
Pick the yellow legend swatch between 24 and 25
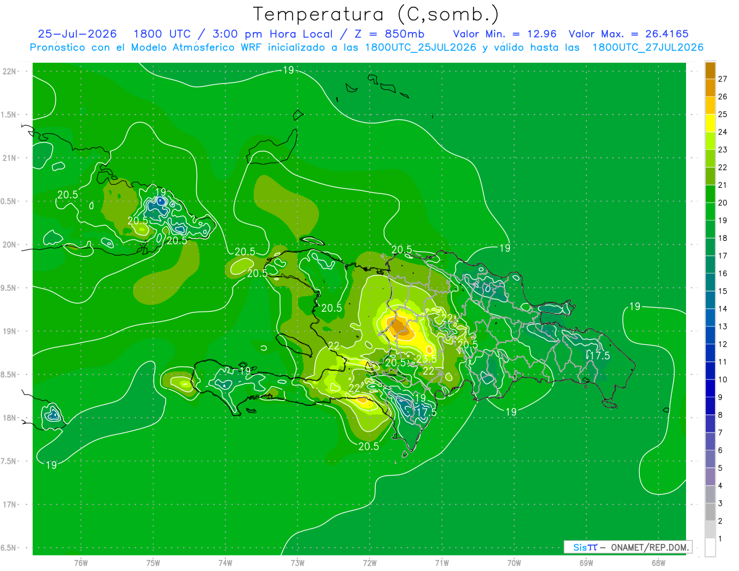pos(710,123)
